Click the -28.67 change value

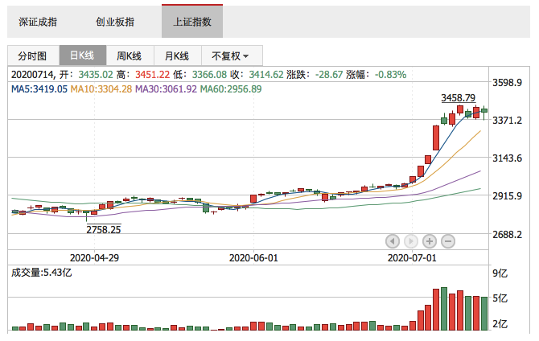pos(329,75)
